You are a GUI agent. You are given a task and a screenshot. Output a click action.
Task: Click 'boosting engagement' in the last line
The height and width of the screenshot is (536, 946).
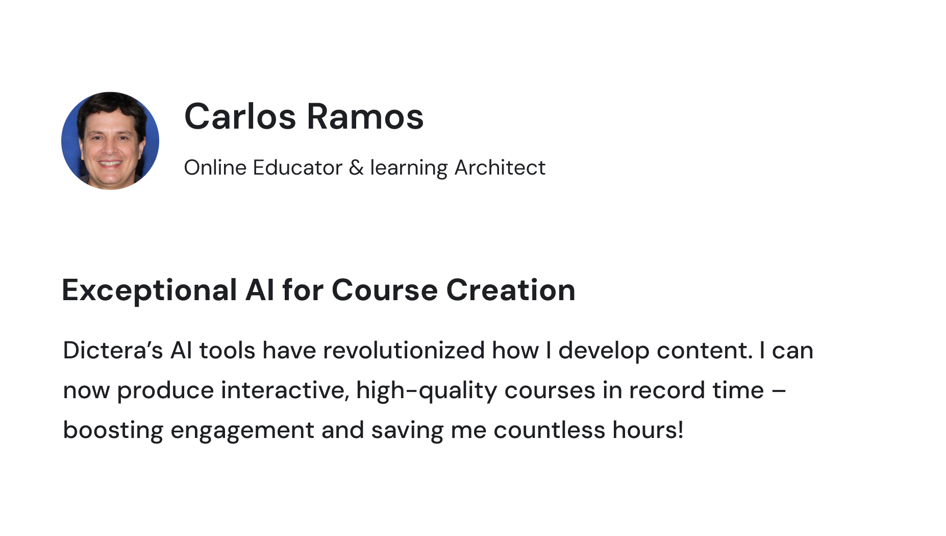pyautogui.click(x=188, y=430)
